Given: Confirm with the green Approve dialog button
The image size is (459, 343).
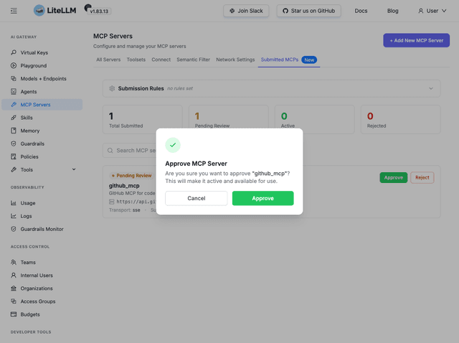Looking at the screenshot, I should tap(263, 198).
